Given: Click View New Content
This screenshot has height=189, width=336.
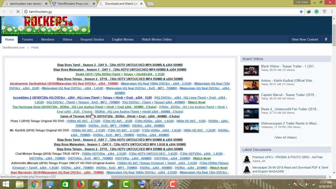Looking at the screenshot, I should (x=305, y=39).
